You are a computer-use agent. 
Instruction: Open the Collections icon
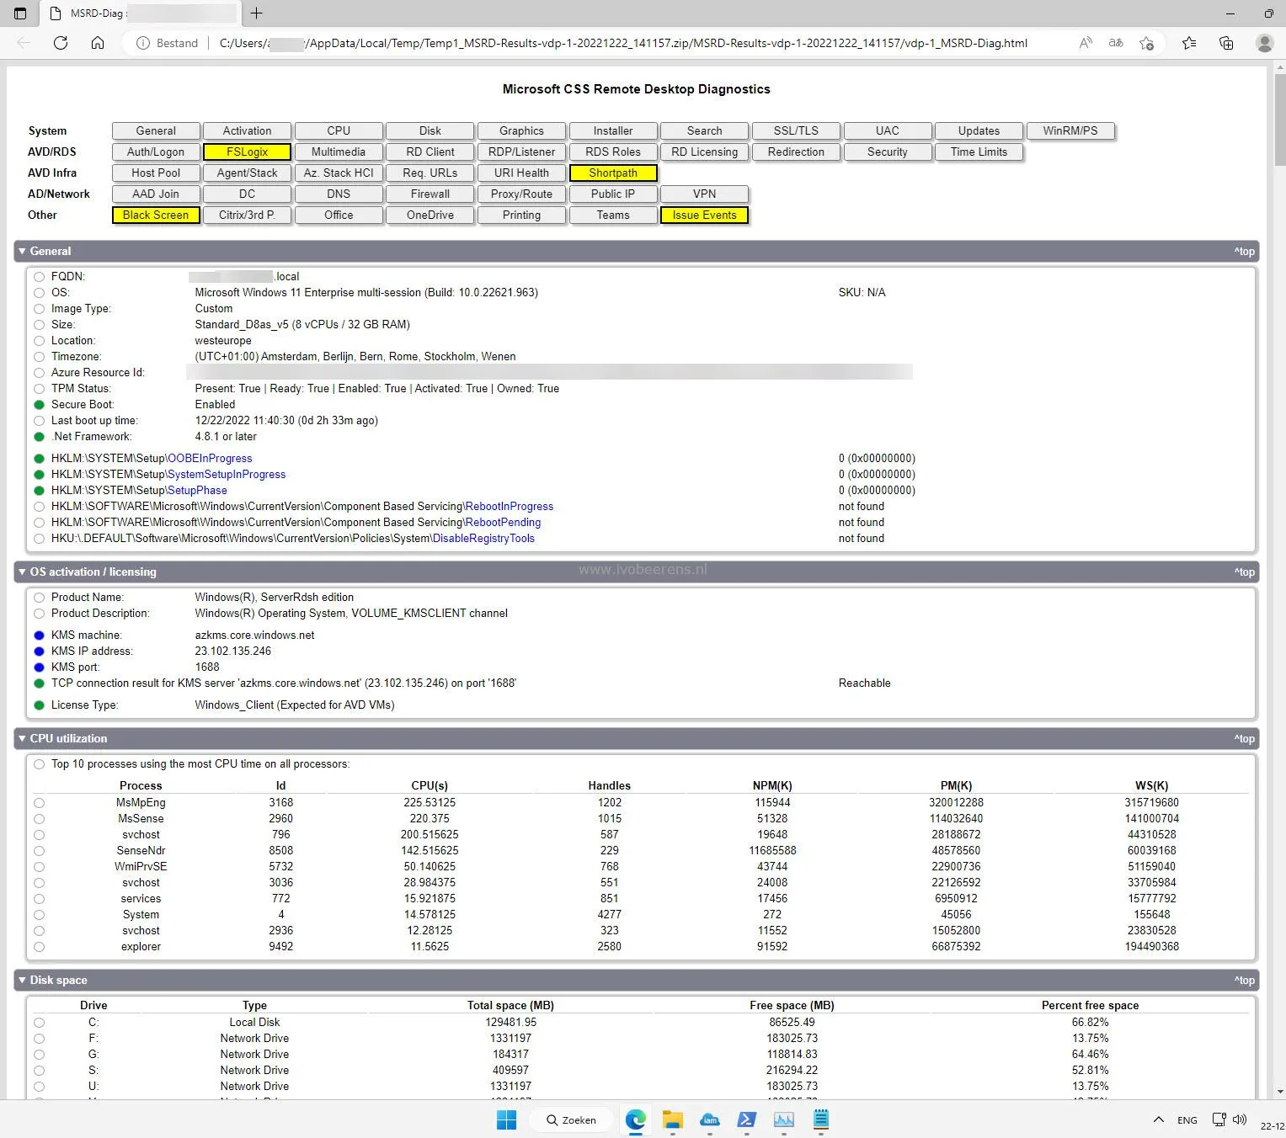(1226, 43)
